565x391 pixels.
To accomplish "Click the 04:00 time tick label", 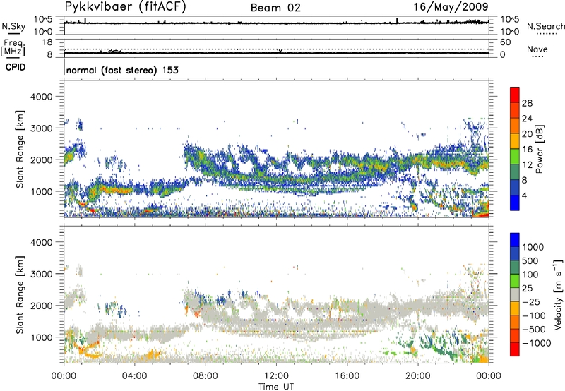I will pos(134,376).
